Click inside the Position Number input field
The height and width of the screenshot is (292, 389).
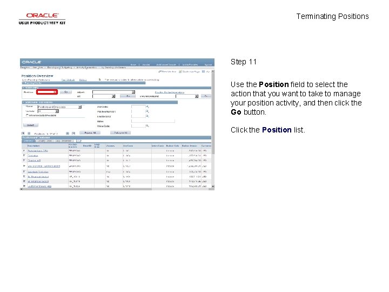point(138,111)
